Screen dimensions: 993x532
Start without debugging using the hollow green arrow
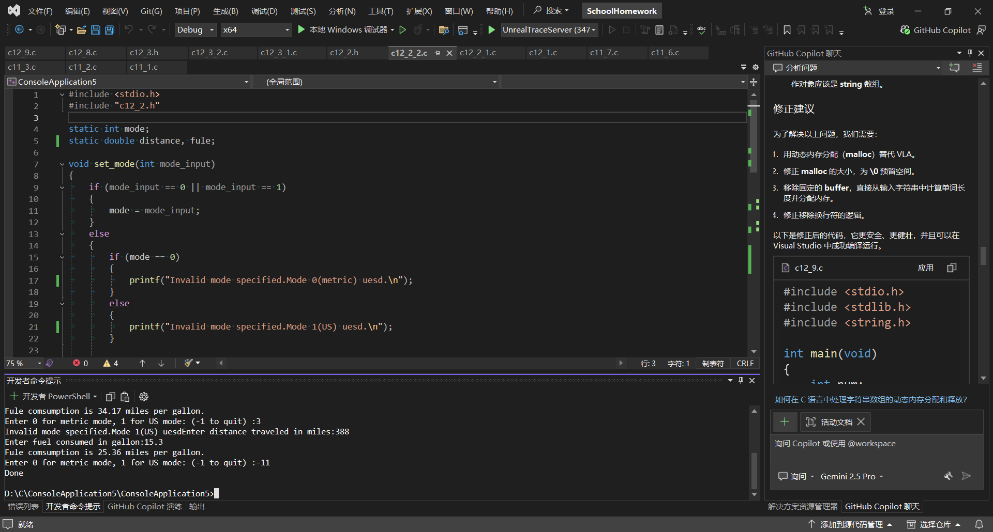coord(403,30)
